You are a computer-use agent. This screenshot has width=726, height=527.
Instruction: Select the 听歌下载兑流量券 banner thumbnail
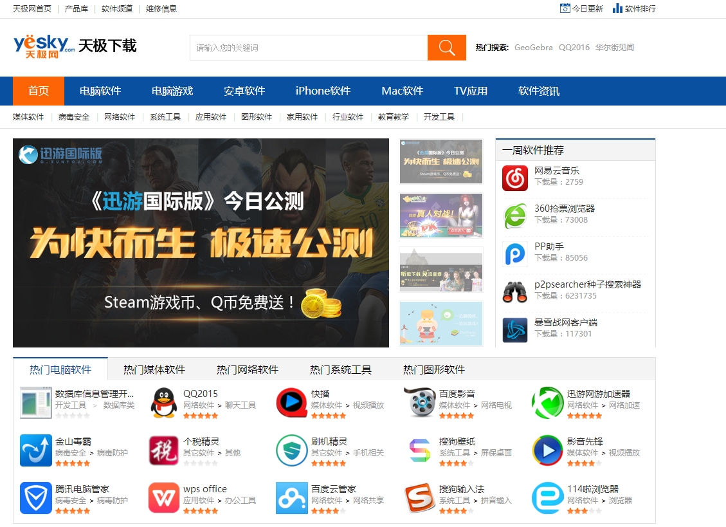pyautogui.click(x=441, y=270)
